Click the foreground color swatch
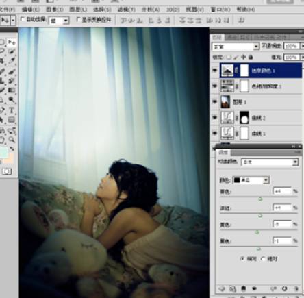 [x=4, y=152]
